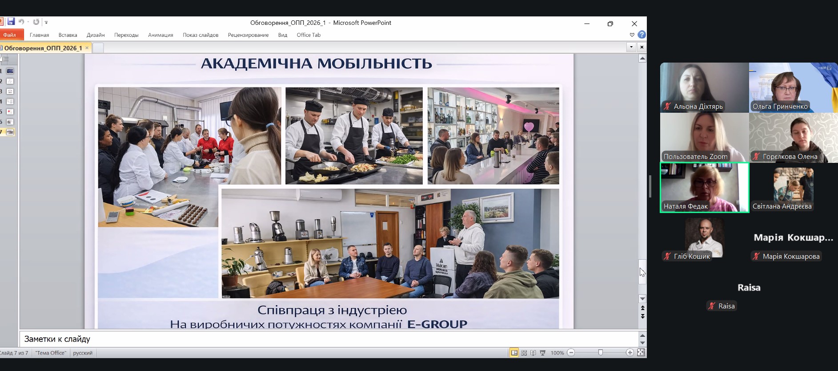Collapse the ribbon with the chevron
This screenshot has height=371, width=838.
click(x=632, y=35)
